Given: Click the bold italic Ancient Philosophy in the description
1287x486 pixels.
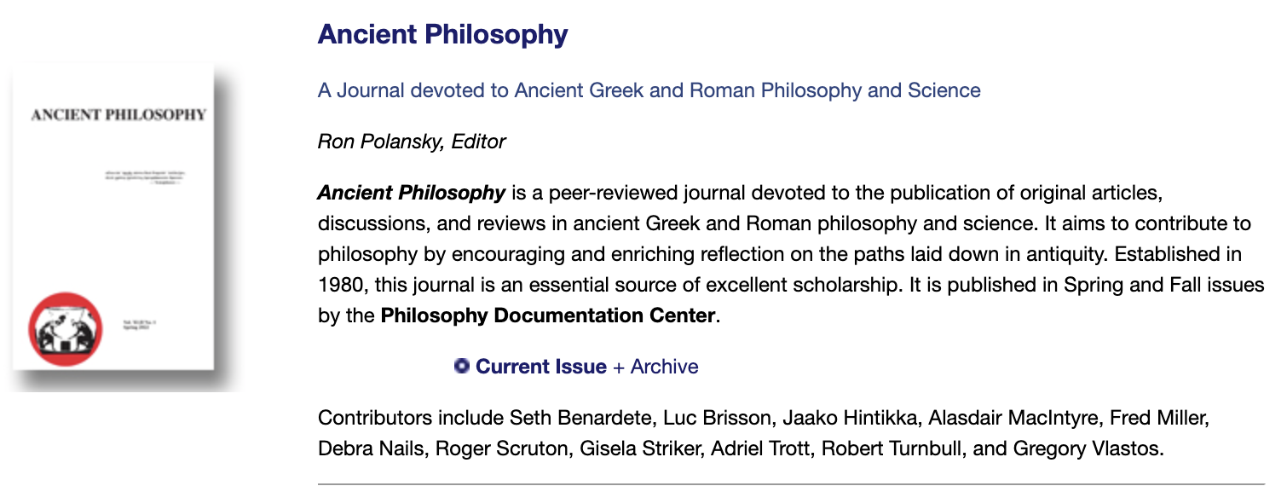Looking at the screenshot, I should coord(412,193).
